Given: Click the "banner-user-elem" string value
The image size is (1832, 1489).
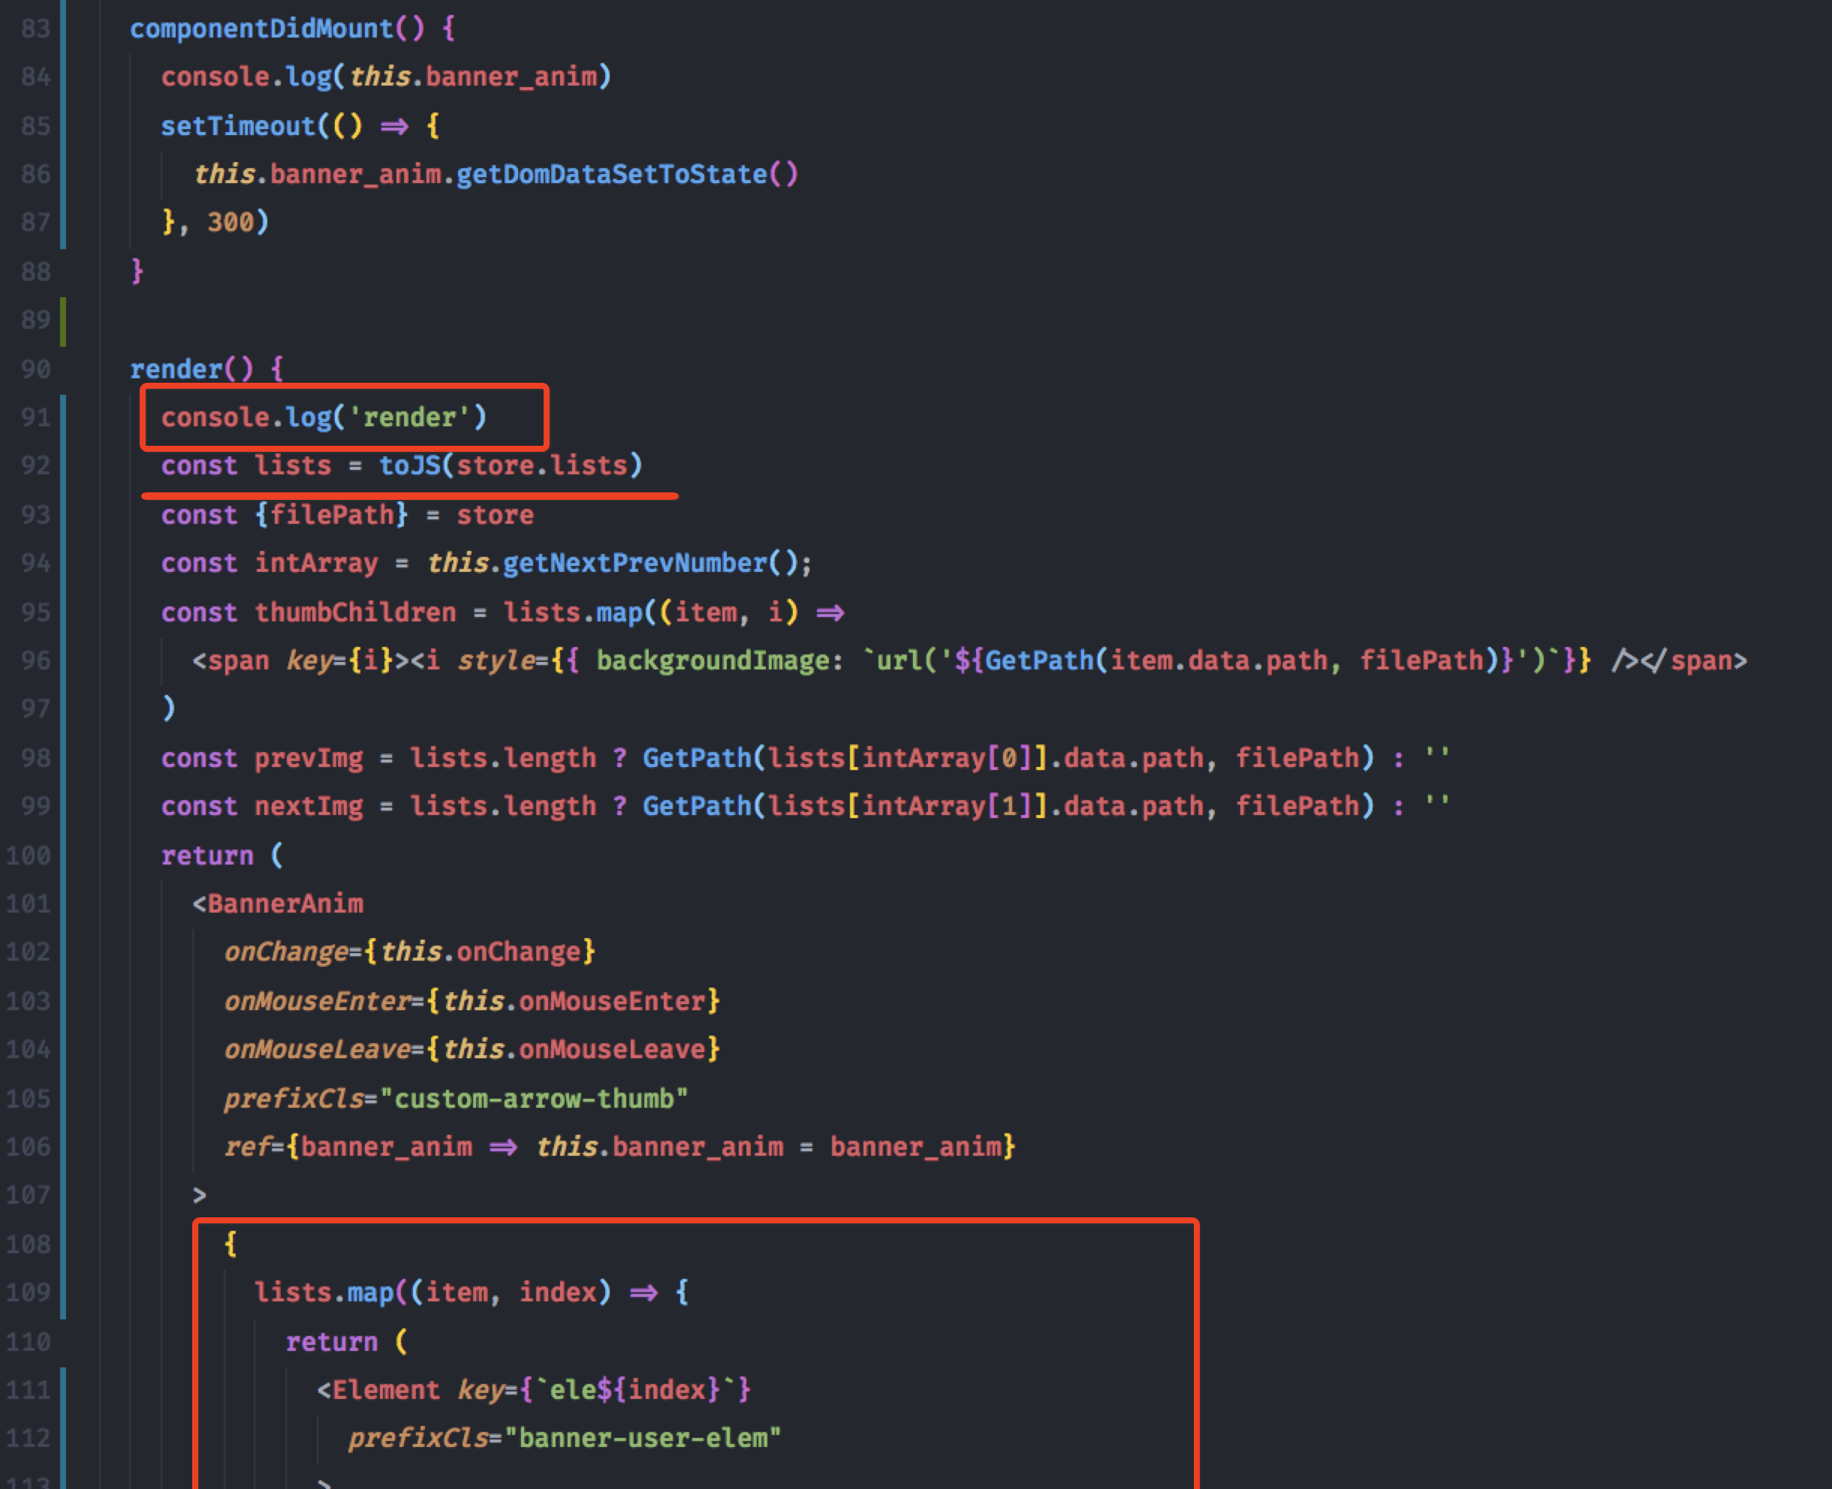Looking at the screenshot, I should [643, 1439].
